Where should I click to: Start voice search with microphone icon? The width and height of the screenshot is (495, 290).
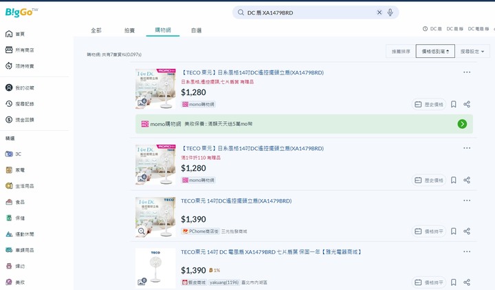[390, 12]
